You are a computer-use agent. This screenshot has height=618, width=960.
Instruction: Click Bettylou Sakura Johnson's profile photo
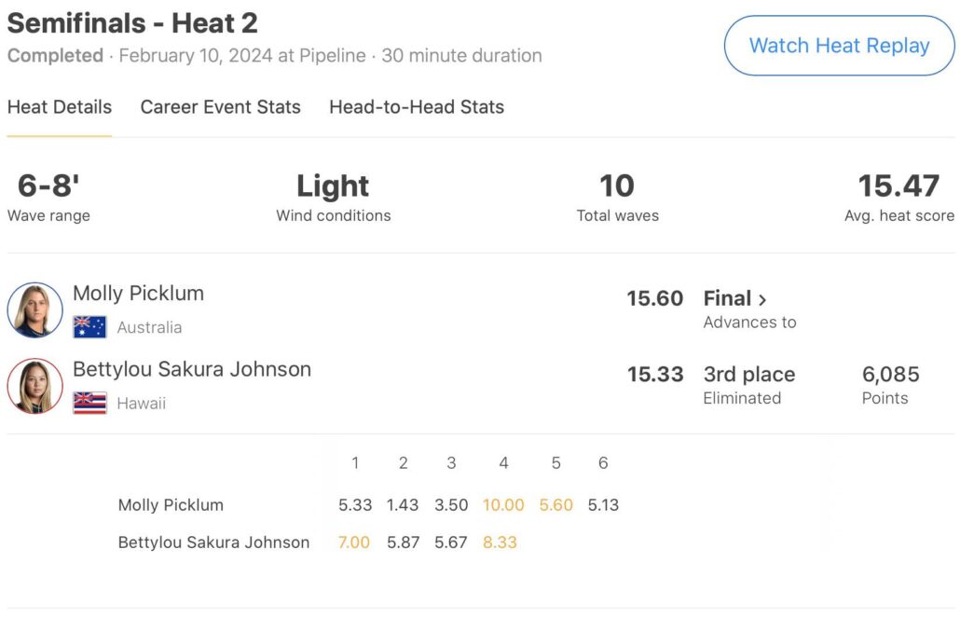(35, 386)
